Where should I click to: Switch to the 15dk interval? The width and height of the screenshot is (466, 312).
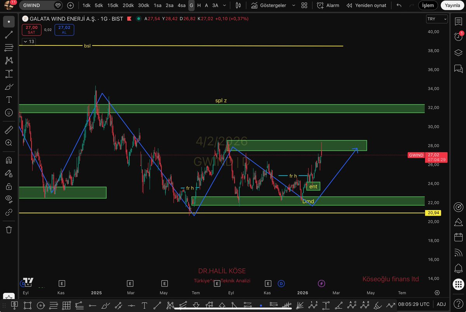(x=113, y=5)
